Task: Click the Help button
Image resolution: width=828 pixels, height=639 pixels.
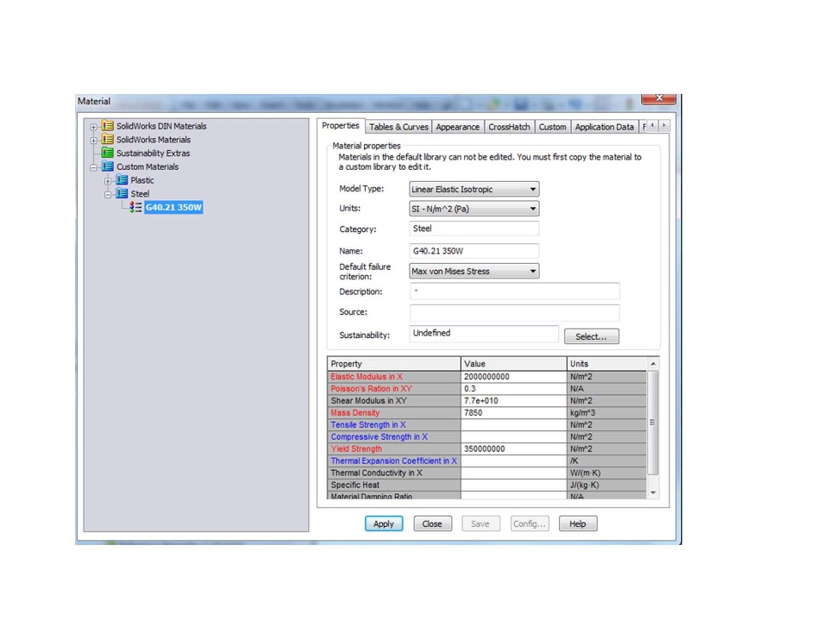Action: [x=578, y=523]
